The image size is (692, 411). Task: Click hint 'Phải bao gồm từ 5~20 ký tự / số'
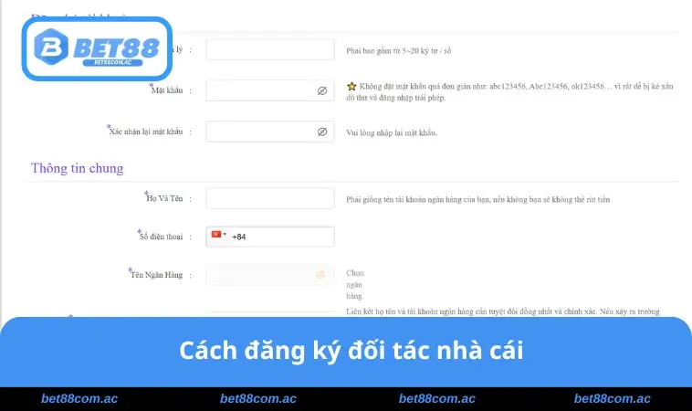399,51
